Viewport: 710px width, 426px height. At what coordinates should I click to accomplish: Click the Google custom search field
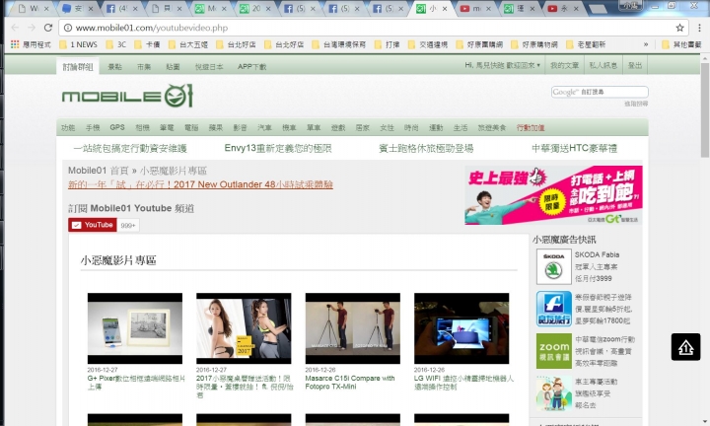pos(600,92)
